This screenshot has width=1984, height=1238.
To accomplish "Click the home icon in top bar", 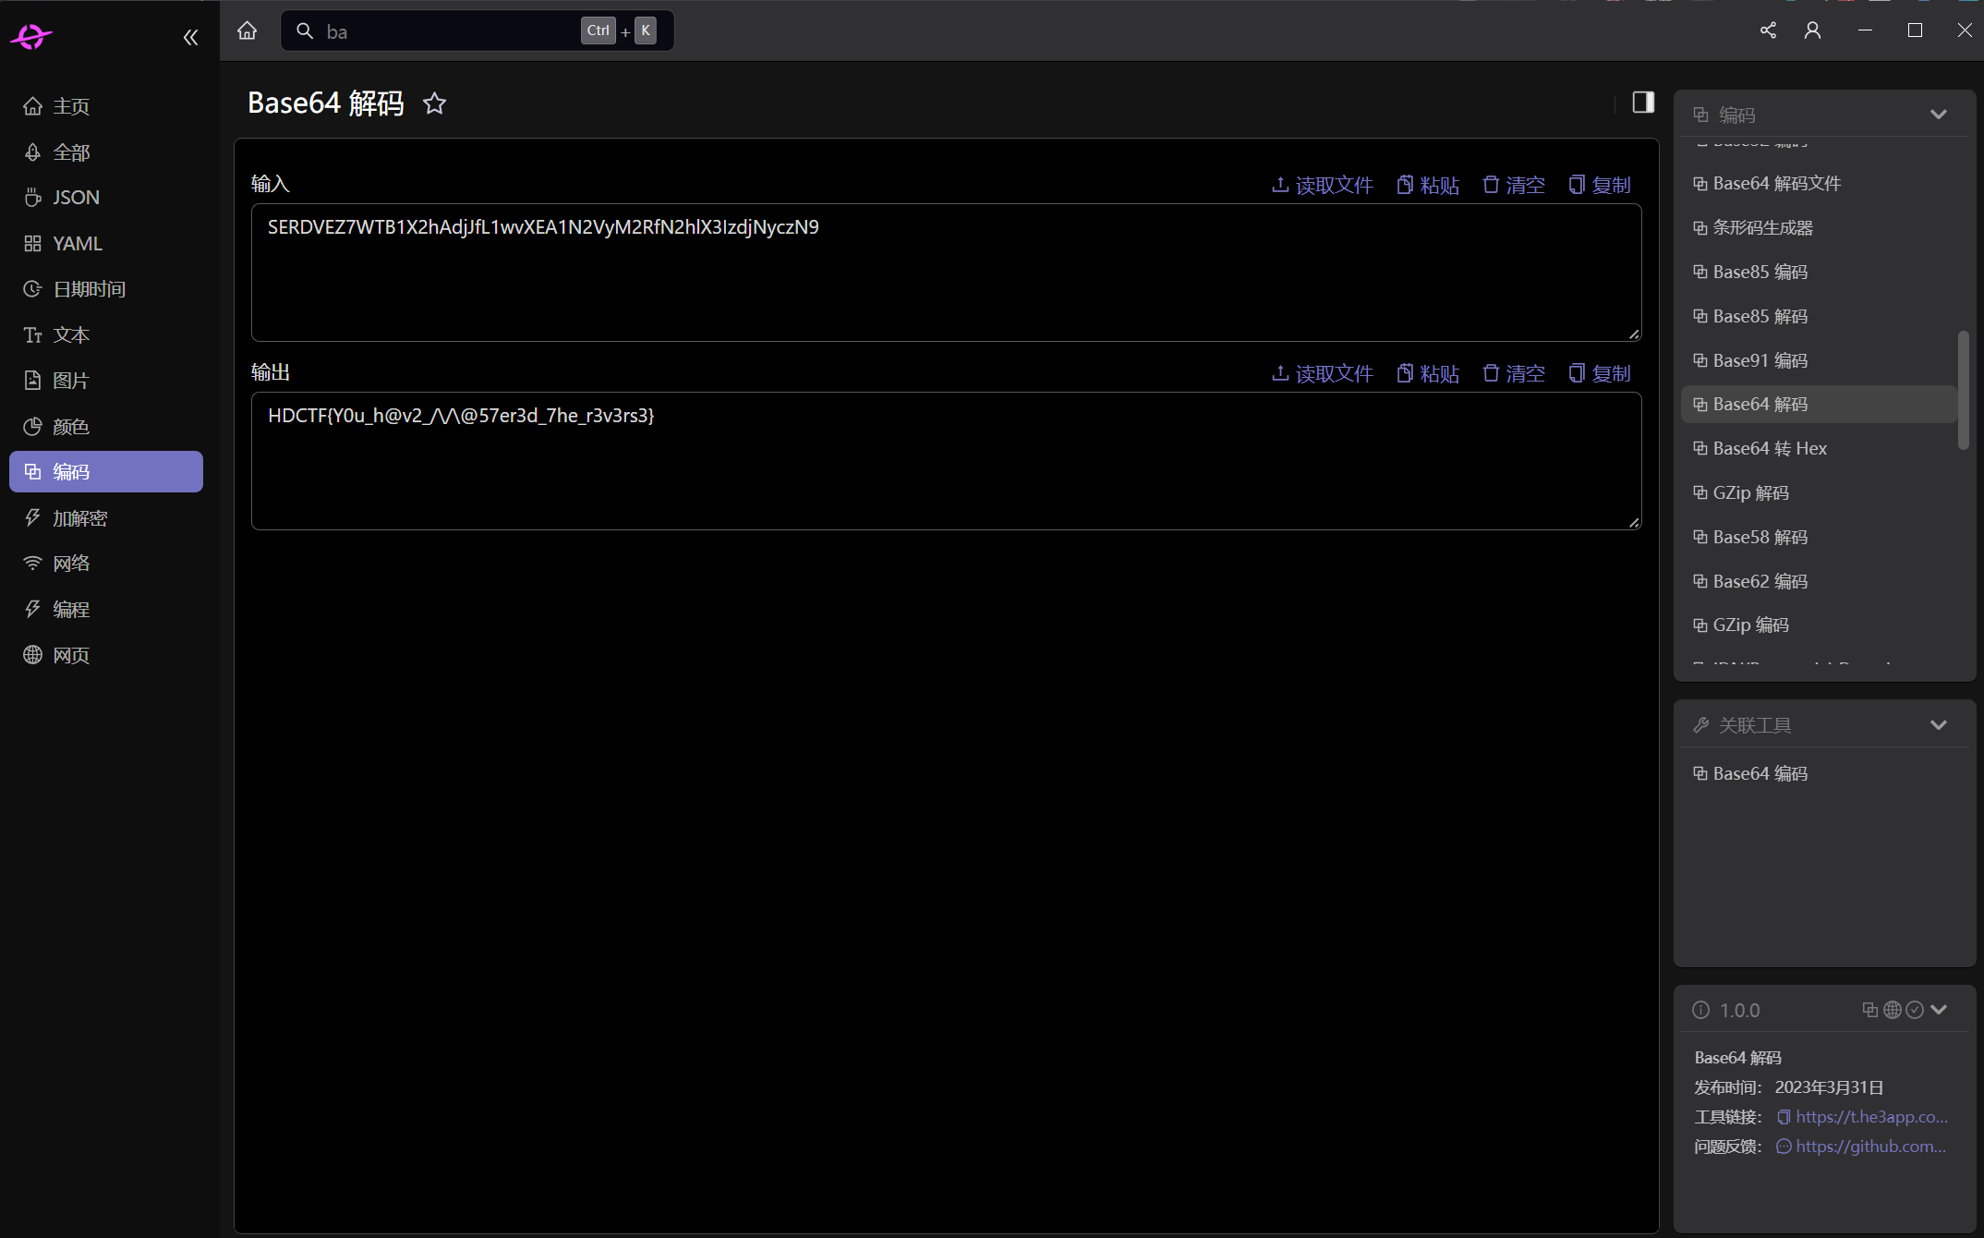I will (x=247, y=31).
